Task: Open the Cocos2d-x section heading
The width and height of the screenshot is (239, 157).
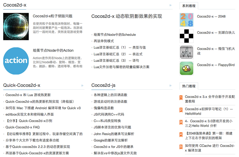Action: 15,5
